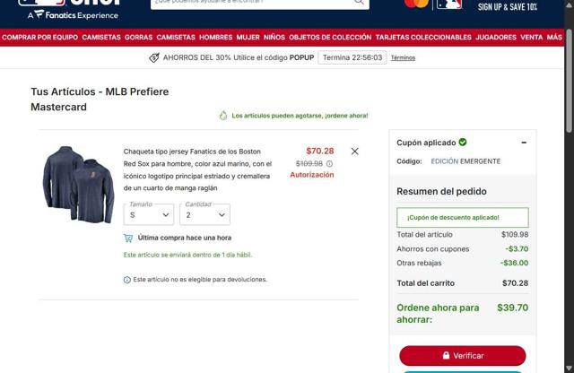This screenshot has height=373, width=574.
Task: Click the MLB logo beside Mastercard
Action: coord(449,4)
